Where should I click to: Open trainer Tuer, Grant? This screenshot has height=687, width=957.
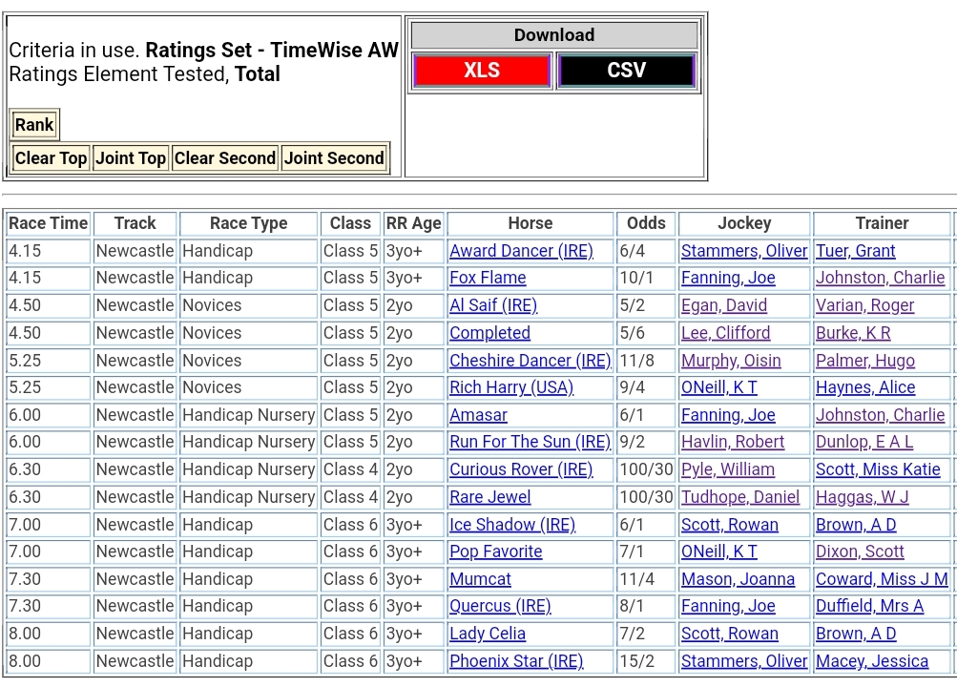pyautogui.click(x=855, y=251)
